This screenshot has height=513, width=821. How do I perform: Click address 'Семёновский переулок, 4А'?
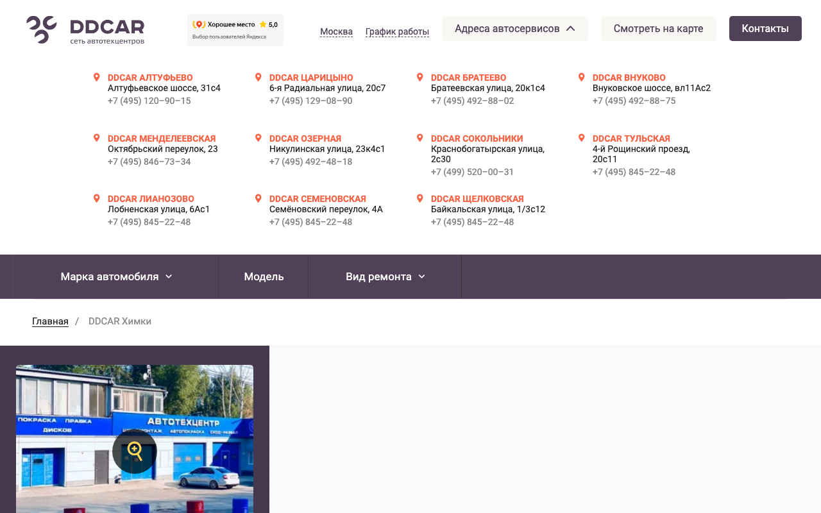(x=326, y=209)
